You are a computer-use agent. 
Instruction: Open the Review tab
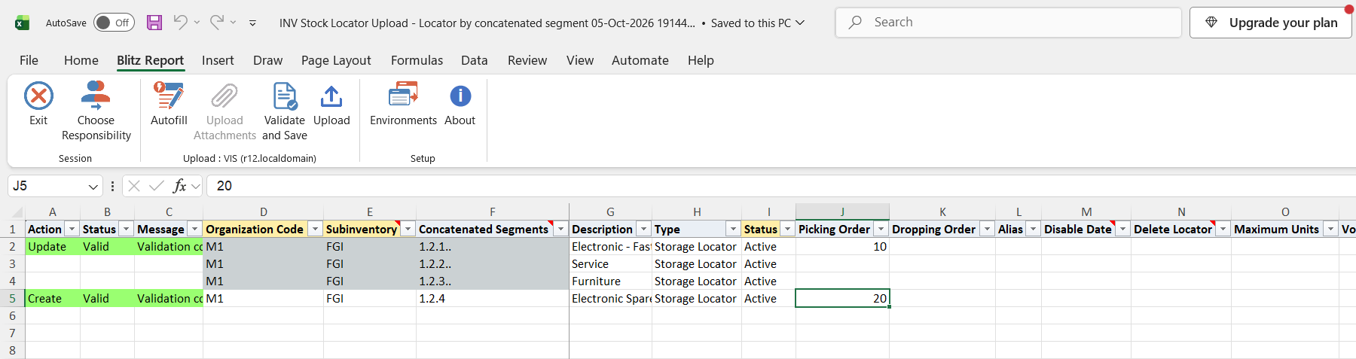[527, 60]
